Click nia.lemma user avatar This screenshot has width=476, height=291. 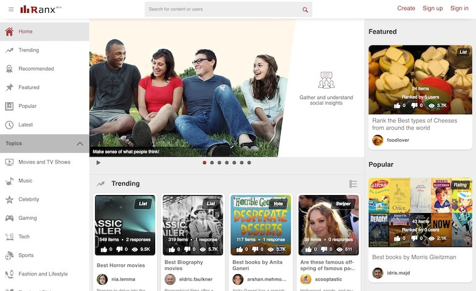pyautogui.click(x=102, y=279)
